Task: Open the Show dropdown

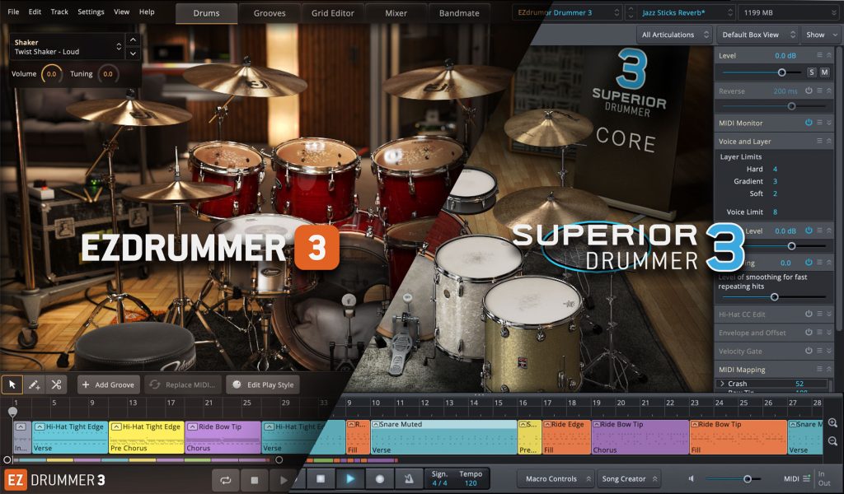Action: pyautogui.click(x=822, y=35)
